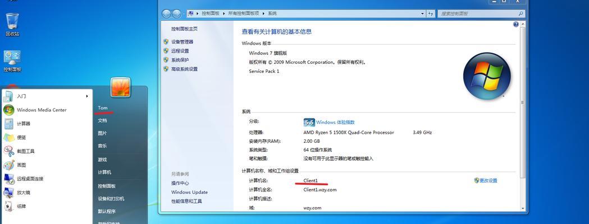Viewport: 589px width, 224px height.
Task: Click the scrollbar down arrow in System window
Action: (522, 208)
